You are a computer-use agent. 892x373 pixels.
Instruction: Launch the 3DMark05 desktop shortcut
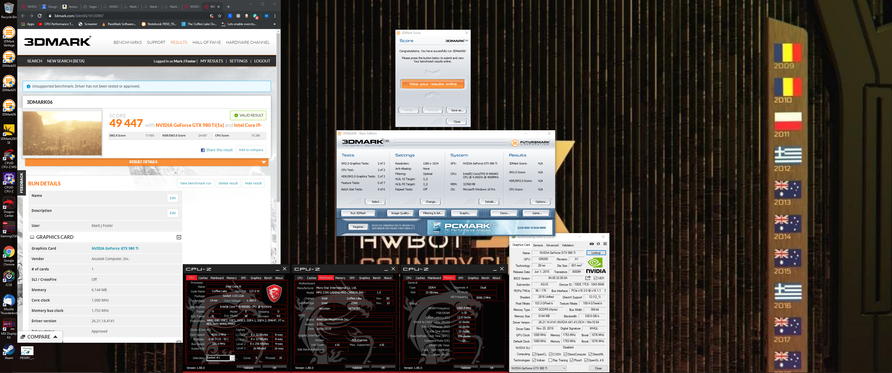pos(9,84)
